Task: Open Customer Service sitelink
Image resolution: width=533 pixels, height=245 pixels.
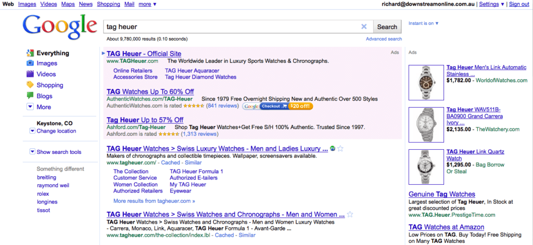Action: (x=135, y=178)
